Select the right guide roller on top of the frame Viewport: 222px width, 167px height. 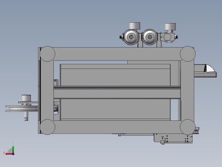coord(150,37)
